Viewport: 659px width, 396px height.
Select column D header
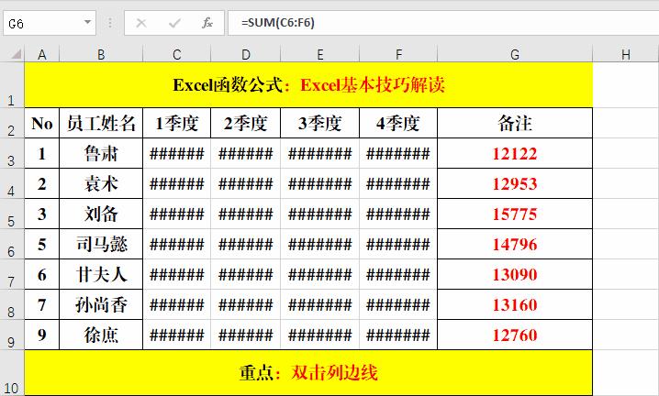(245, 55)
